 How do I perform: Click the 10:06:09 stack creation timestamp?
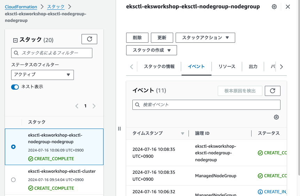pyautogui.click(x=56, y=150)
